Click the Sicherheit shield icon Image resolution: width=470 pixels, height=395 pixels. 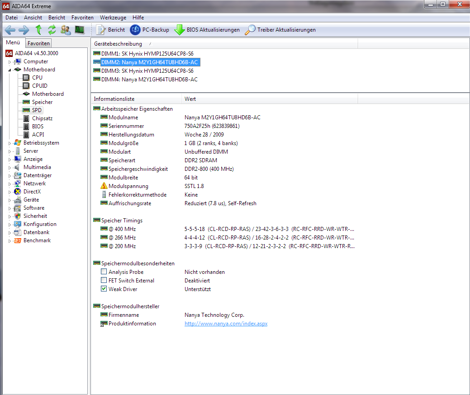18,216
